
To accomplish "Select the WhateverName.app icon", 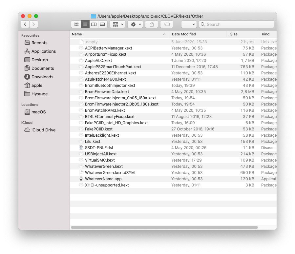I will [x=81, y=179].
